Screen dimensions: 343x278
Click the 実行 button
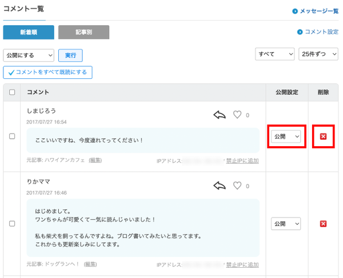point(70,55)
